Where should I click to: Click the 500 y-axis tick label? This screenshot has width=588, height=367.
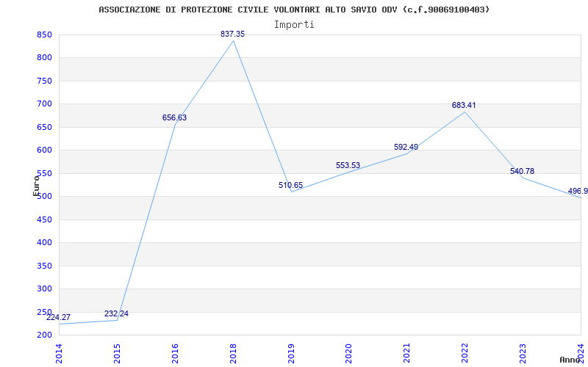point(44,197)
